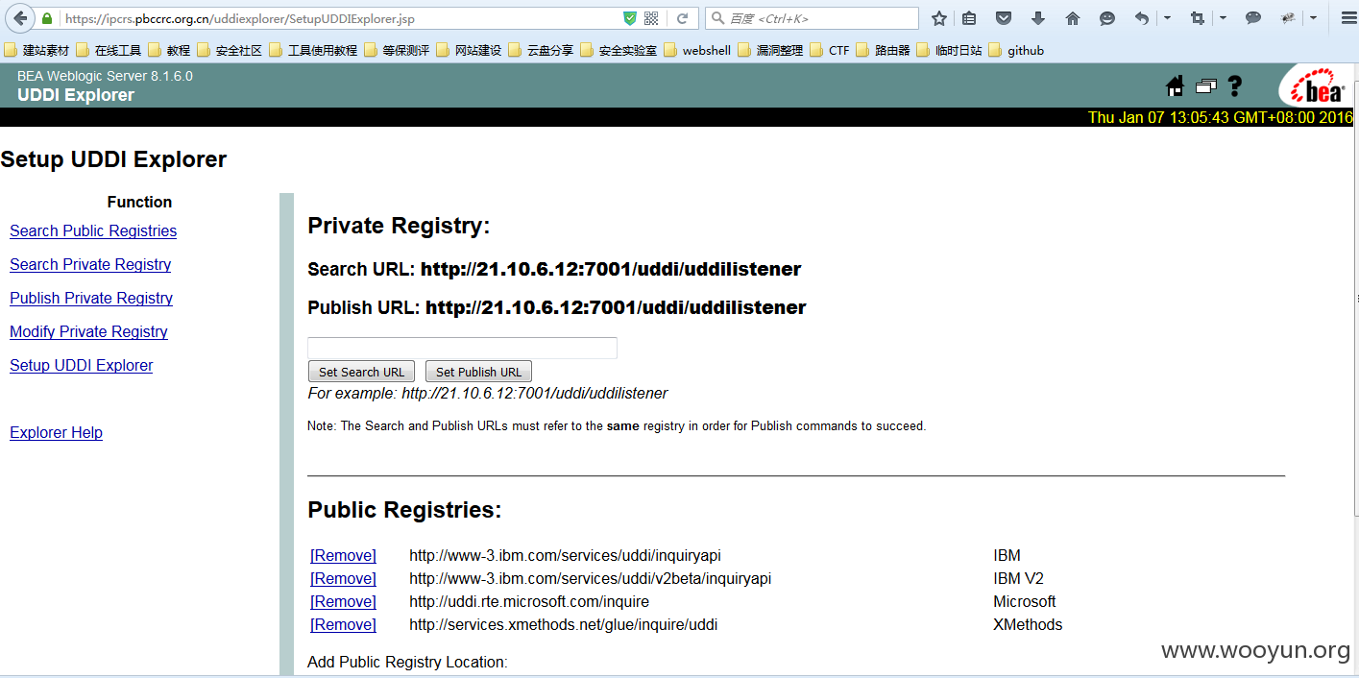Viewport: 1359px width, 678px height.
Task: Click the date and time text in black bar
Action: (x=1220, y=117)
